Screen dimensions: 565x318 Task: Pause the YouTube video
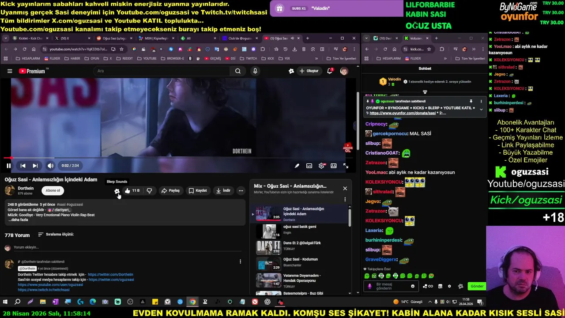[8, 166]
